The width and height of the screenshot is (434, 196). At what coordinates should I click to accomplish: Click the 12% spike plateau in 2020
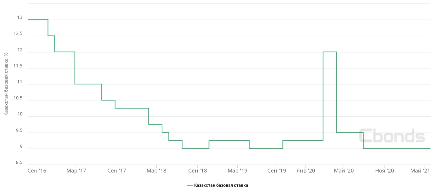(330, 52)
